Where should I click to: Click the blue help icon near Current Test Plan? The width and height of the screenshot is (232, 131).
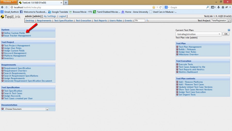(229, 30)
